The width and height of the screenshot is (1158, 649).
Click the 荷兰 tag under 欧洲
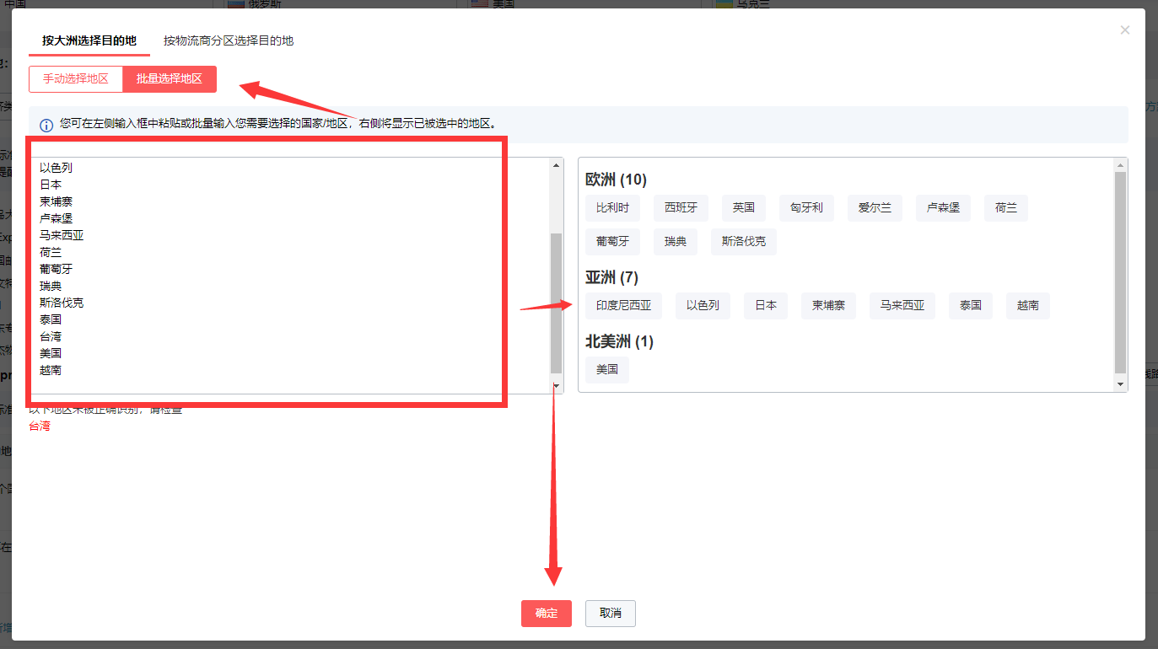click(x=1006, y=207)
